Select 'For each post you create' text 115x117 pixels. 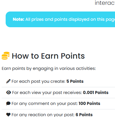click(x=38, y=81)
